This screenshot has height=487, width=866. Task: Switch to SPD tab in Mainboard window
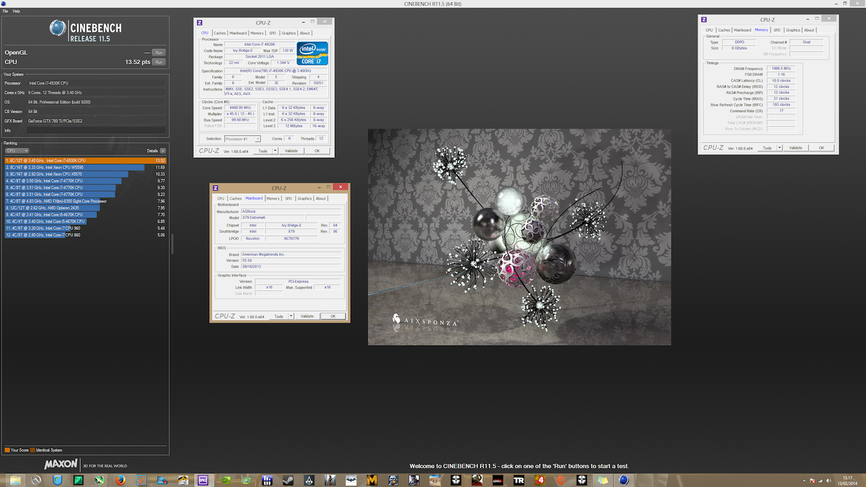pyautogui.click(x=289, y=198)
